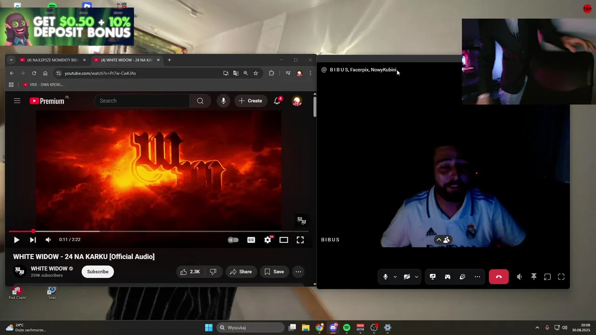Make Discord call full screen
The width and height of the screenshot is (596, 335).
(x=561, y=277)
